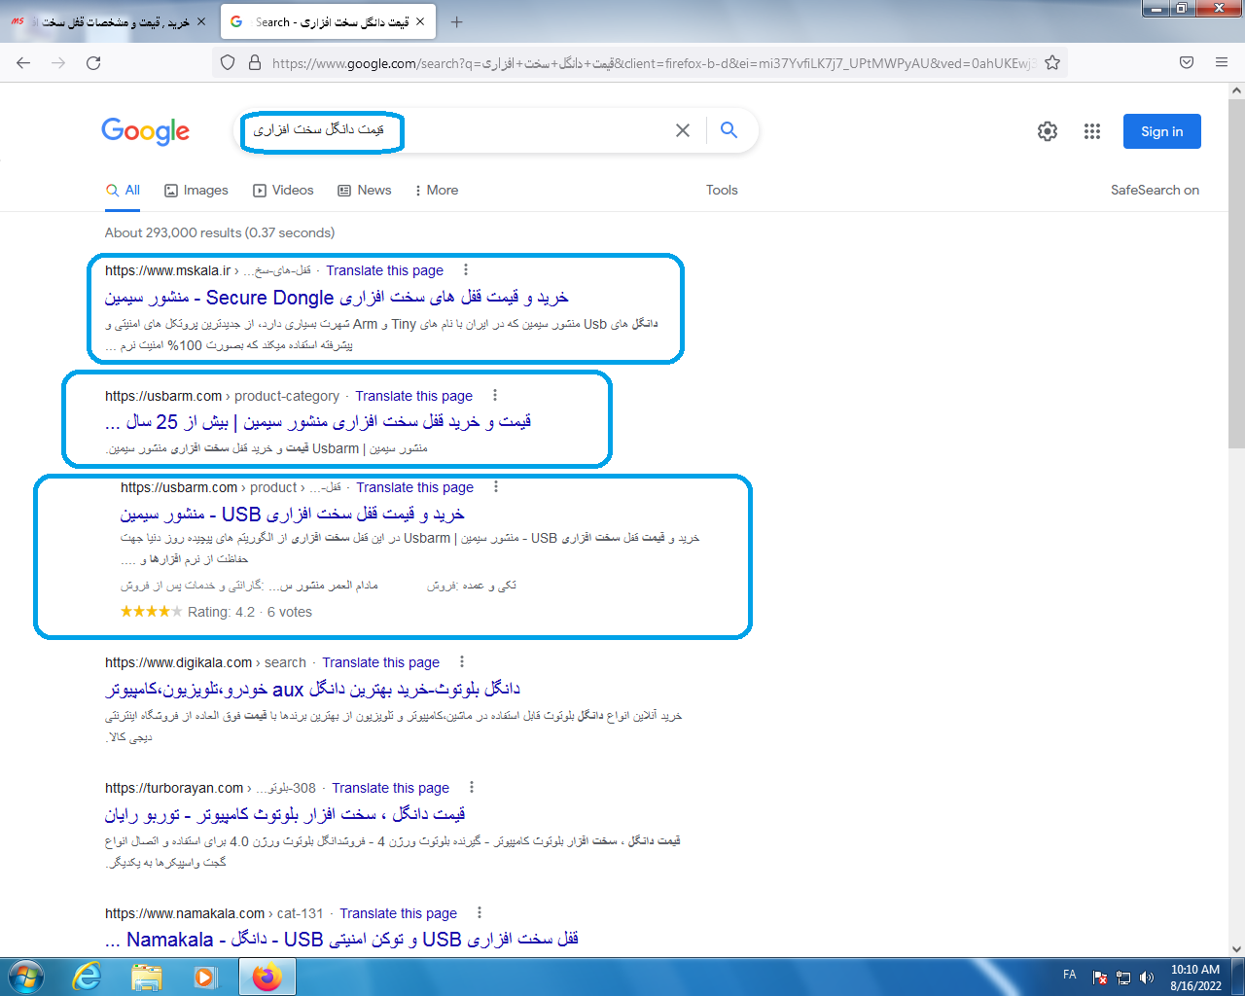Open three-dot menu of namakala result
This screenshot has height=996, width=1245.
click(x=480, y=912)
